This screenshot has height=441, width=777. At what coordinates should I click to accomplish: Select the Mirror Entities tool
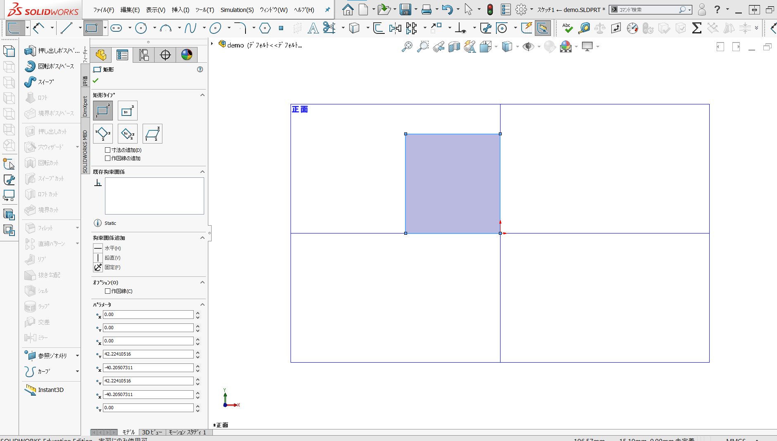[x=395, y=28]
